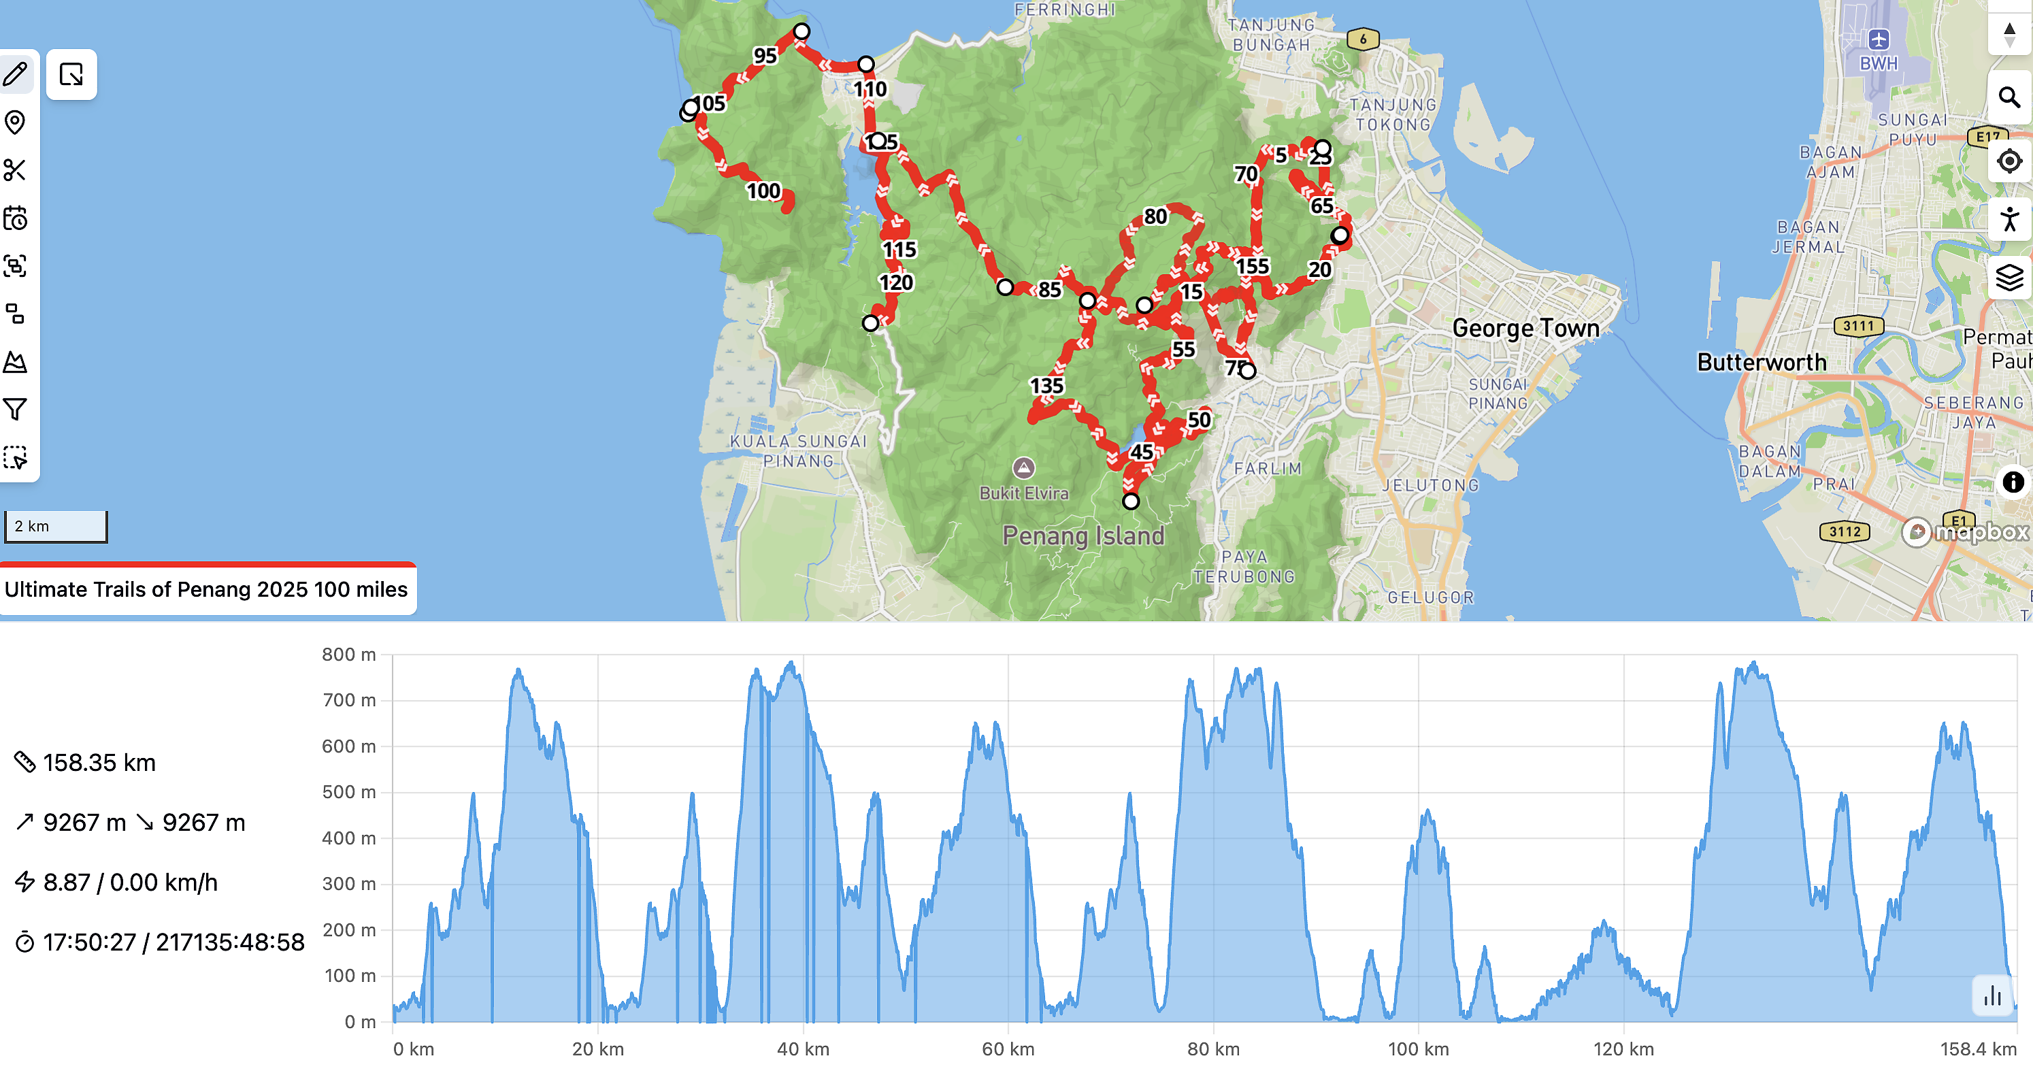The image size is (2033, 1071).
Task: Select the dashed-square clean selection tool
Action: [15, 458]
